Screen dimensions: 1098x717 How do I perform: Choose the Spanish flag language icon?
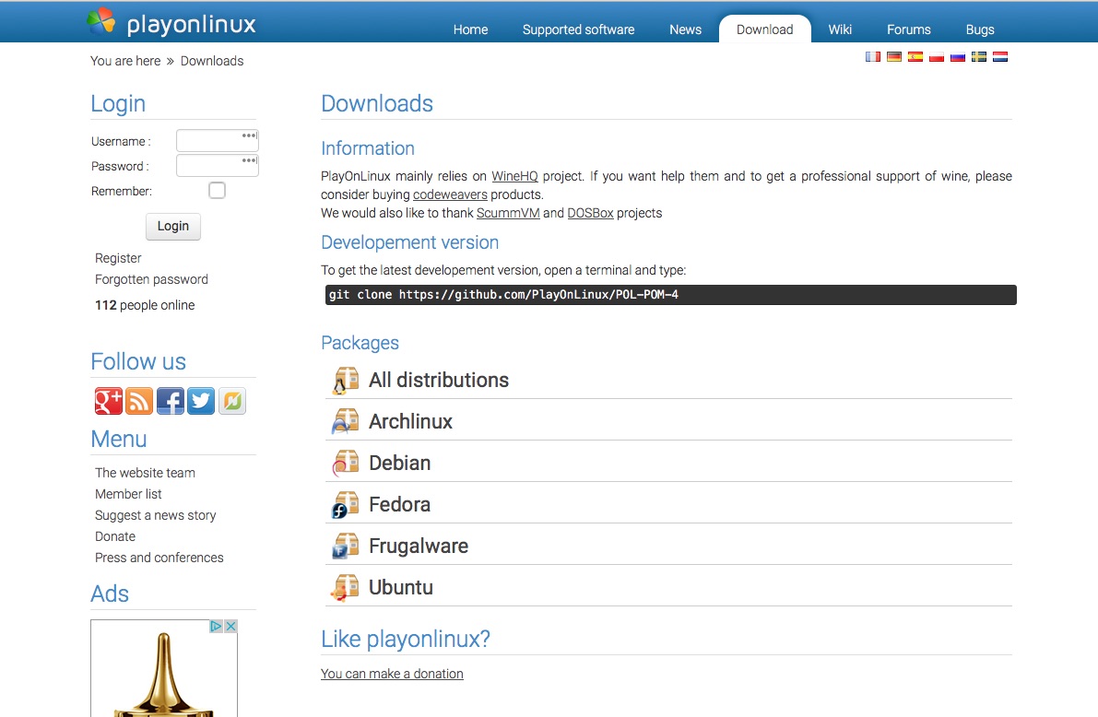pyautogui.click(x=915, y=57)
